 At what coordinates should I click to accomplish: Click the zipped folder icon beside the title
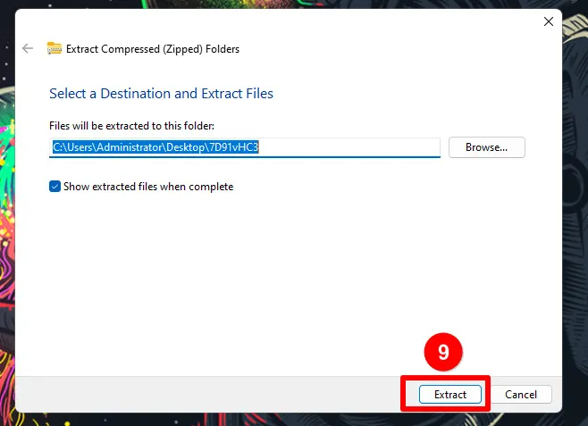54,49
